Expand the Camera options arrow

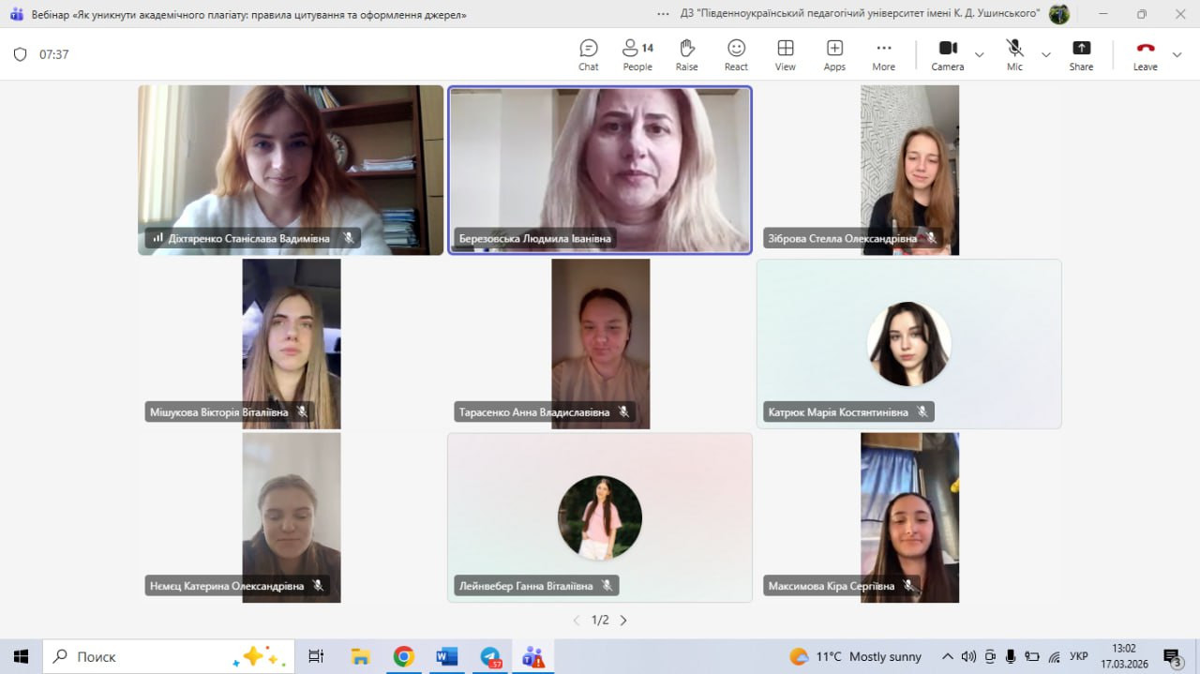980,54
